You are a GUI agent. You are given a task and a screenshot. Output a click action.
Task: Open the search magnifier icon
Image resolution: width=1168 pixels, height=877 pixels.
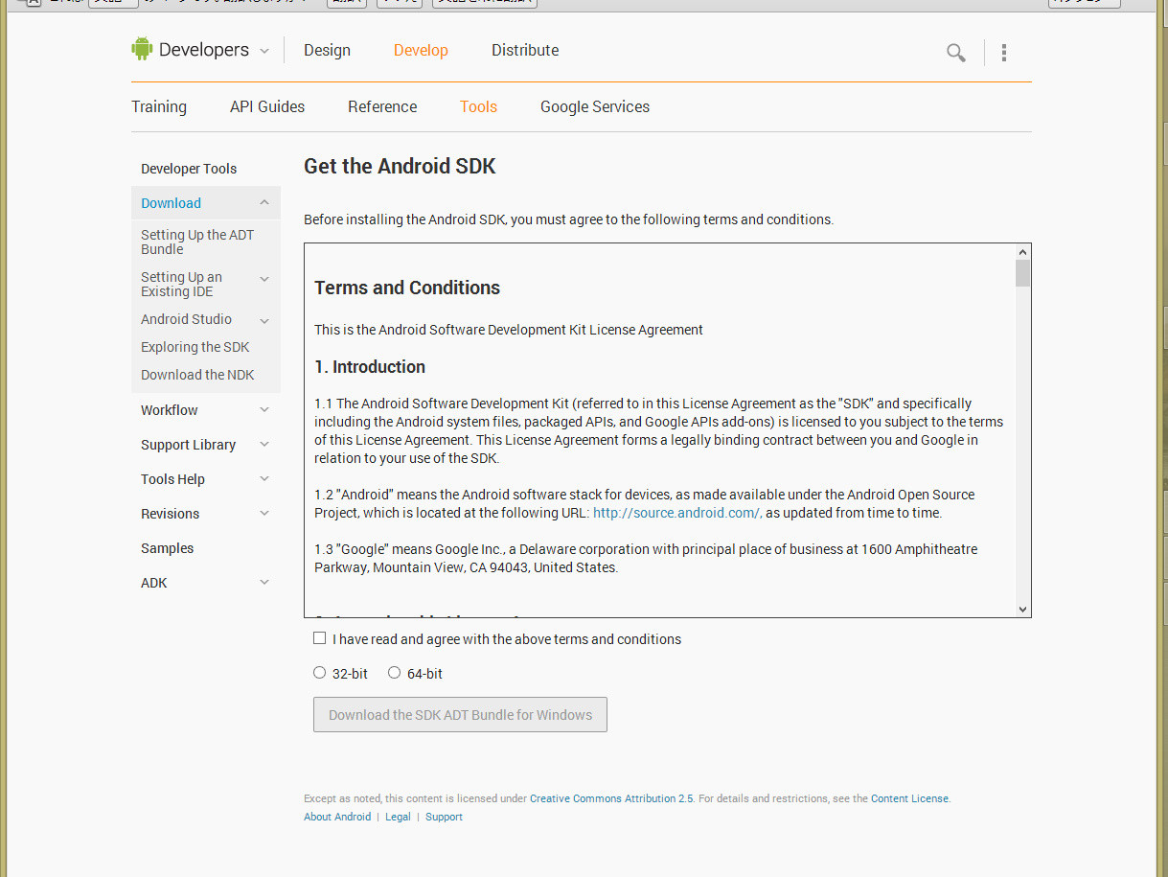[x=955, y=53]
